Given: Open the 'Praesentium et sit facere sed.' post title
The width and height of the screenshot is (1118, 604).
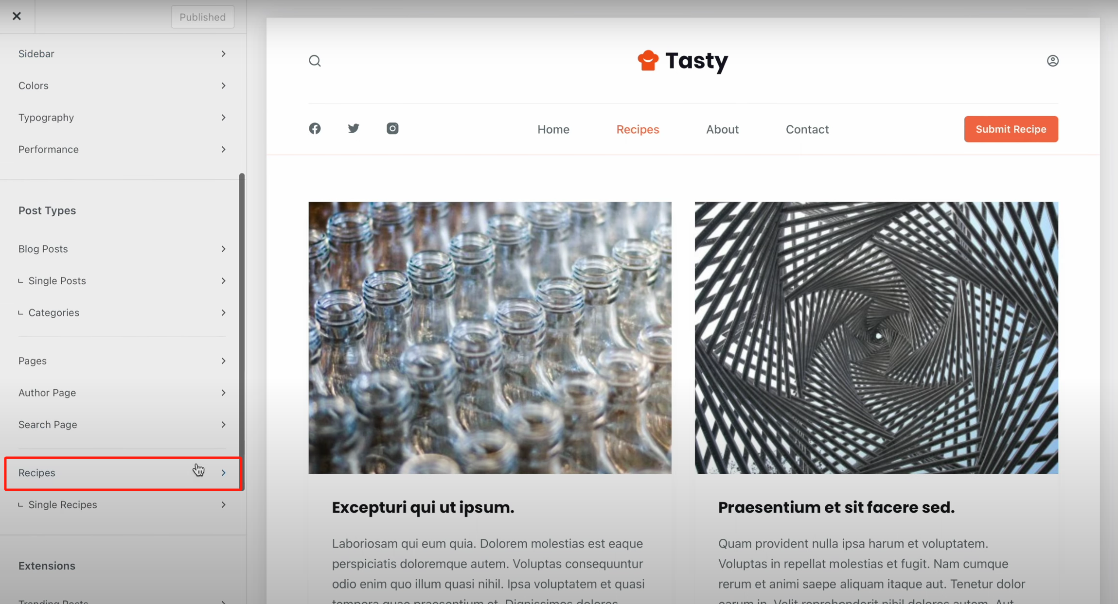Looking at the screenshot, I should click(x=836, y=507).
